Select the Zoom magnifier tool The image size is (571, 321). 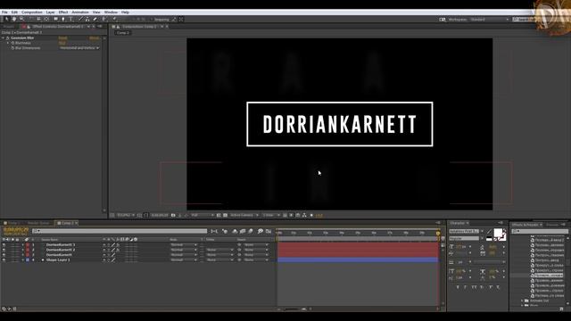pyautogui.click(x=21, y=19)
